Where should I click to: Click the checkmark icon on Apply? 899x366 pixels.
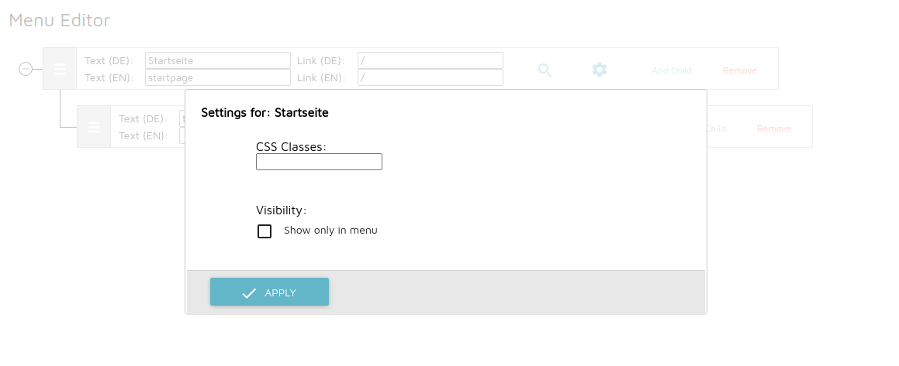click(249, 292)
